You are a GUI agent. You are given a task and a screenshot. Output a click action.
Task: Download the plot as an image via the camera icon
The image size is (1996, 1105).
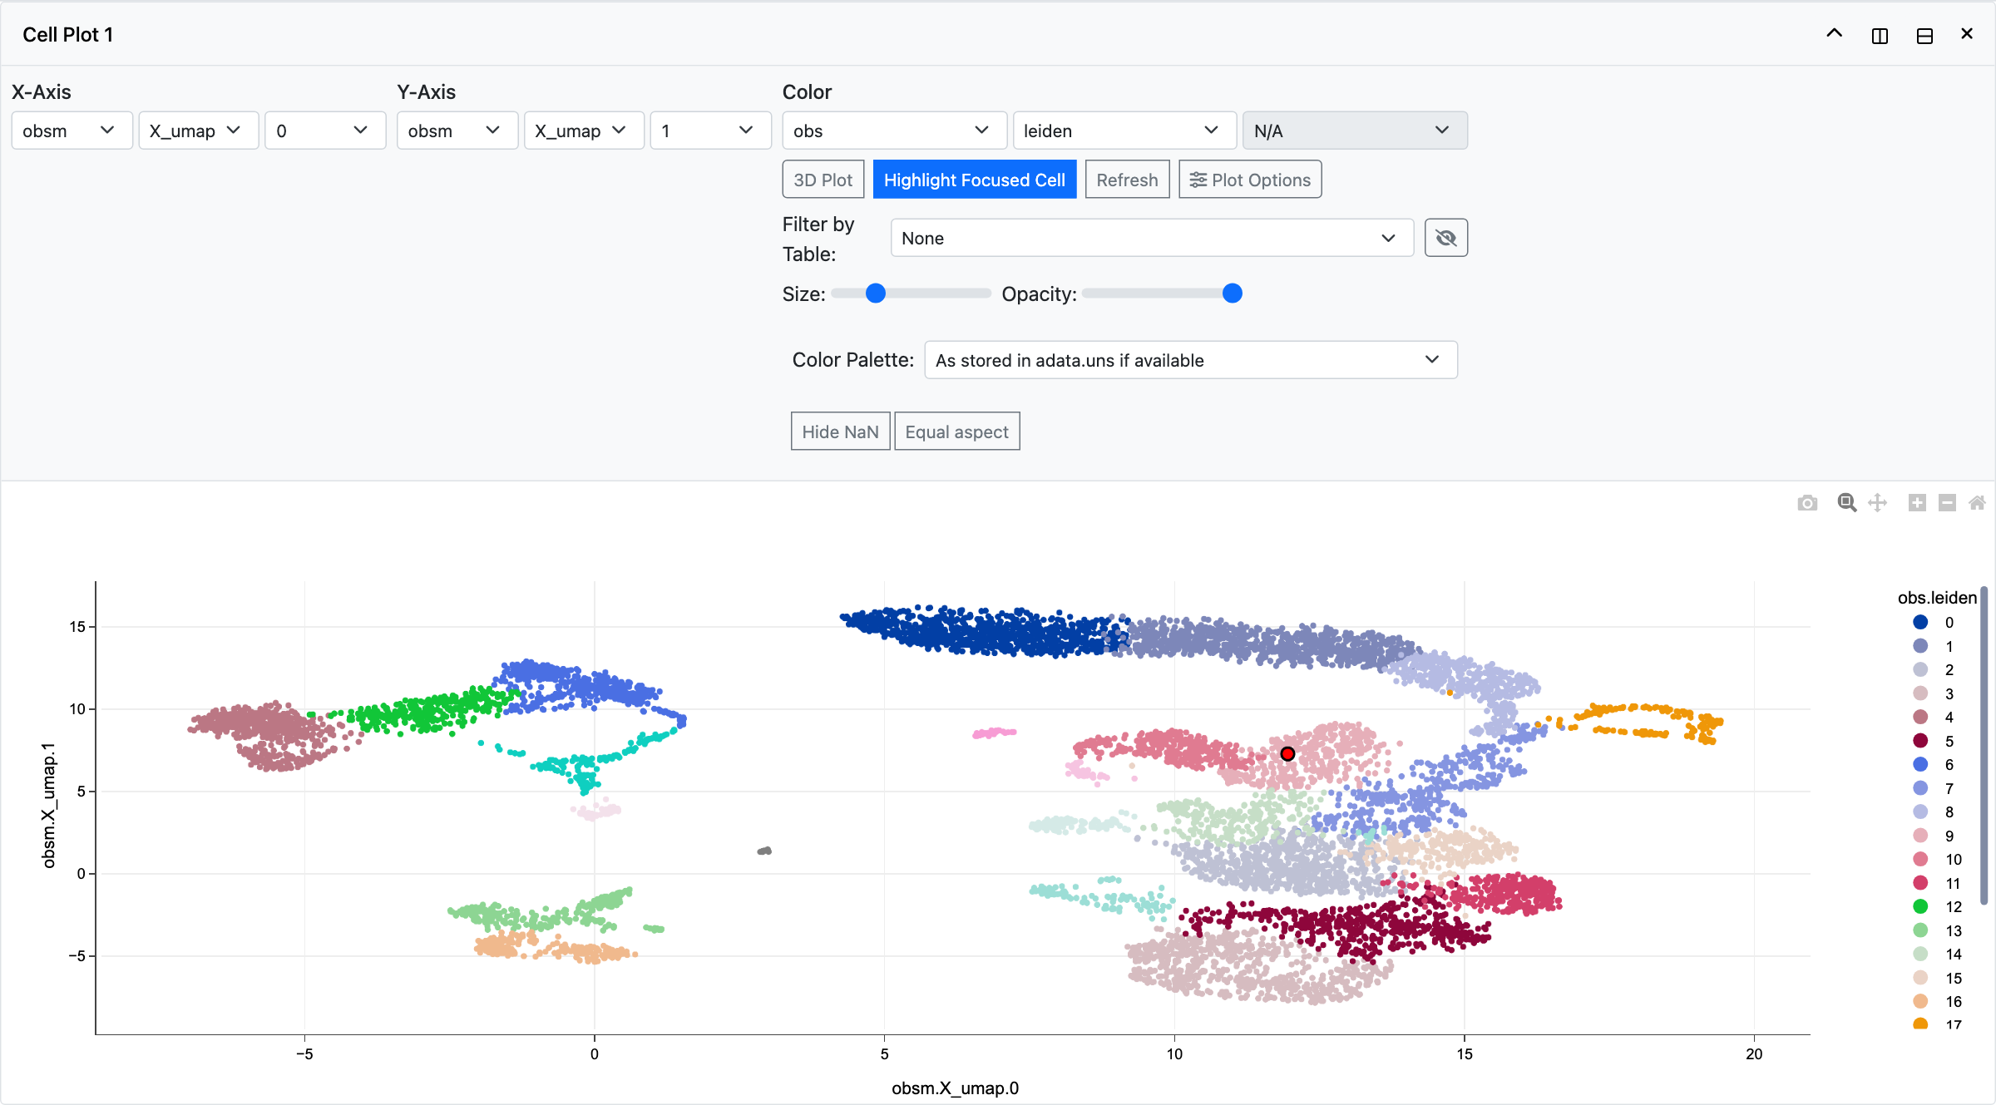pos(1807,503)
